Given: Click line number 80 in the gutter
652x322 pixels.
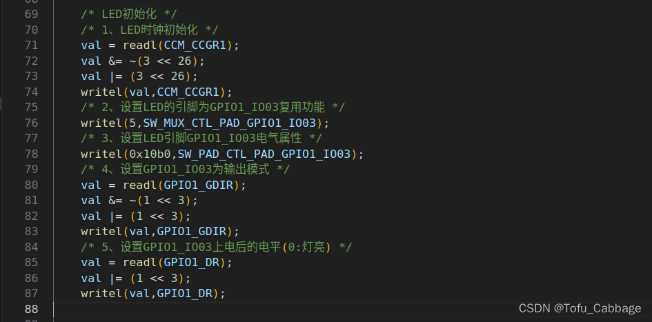Looking at the screenshot, I should pyautogui.click(x=31, y=185).
